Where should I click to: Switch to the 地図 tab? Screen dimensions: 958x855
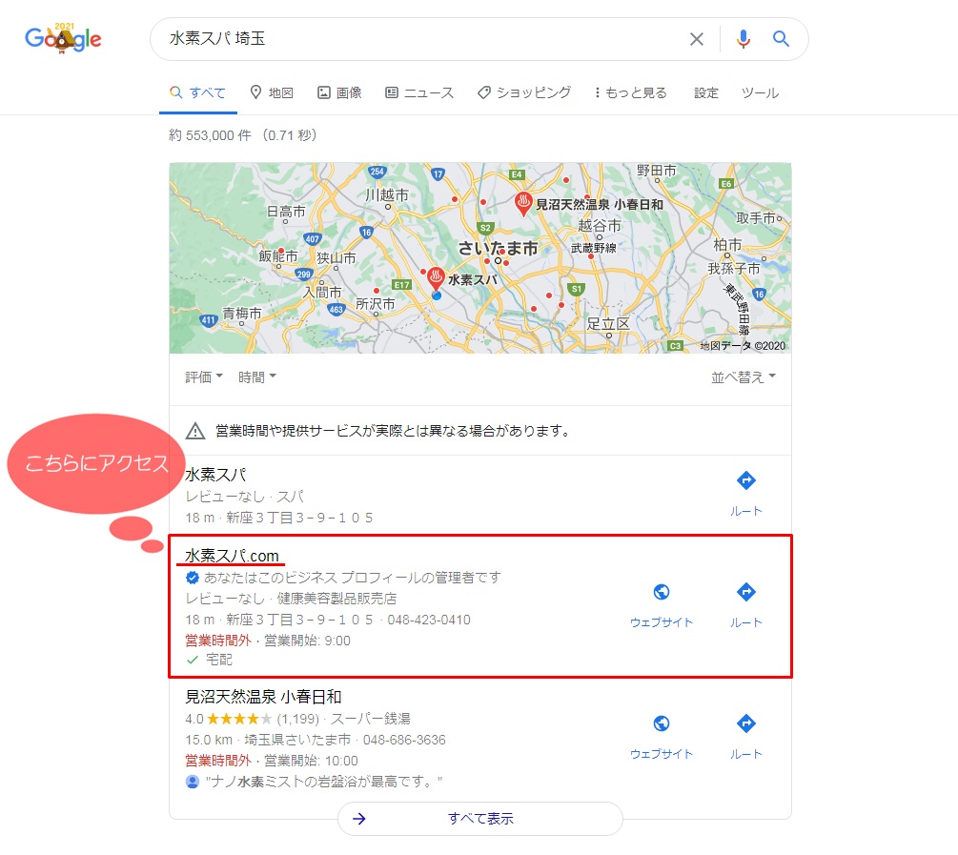pyautogui.click(x=272, y=92)
